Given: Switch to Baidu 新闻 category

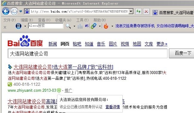Looking at the screenshot, I should [53, 44].
